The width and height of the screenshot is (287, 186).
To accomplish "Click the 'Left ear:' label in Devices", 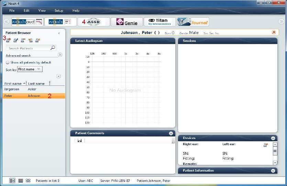I will 229,144.
